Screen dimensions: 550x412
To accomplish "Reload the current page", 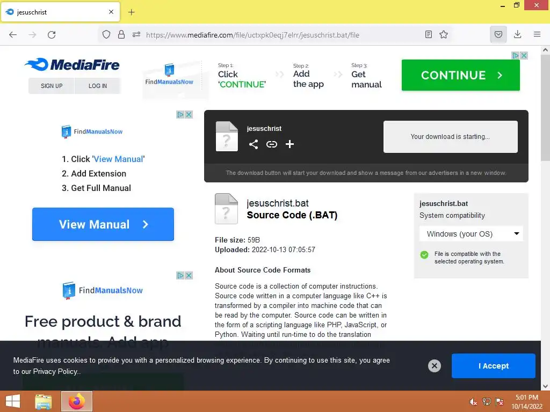I will [52, 35].
